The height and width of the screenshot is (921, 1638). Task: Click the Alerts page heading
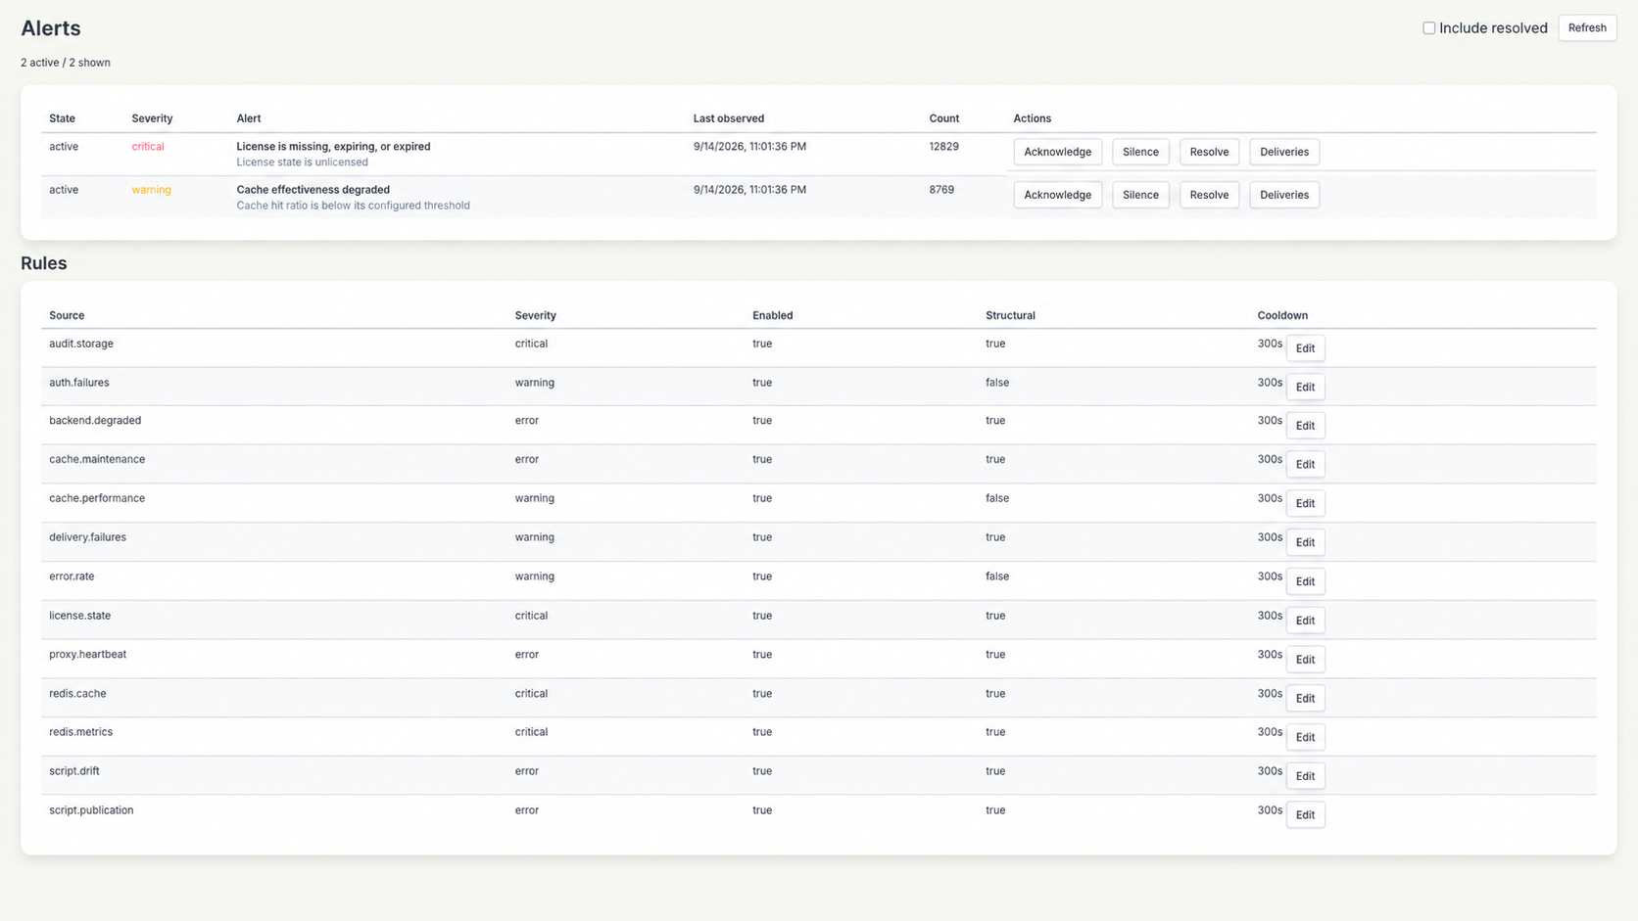coord(51,28)
